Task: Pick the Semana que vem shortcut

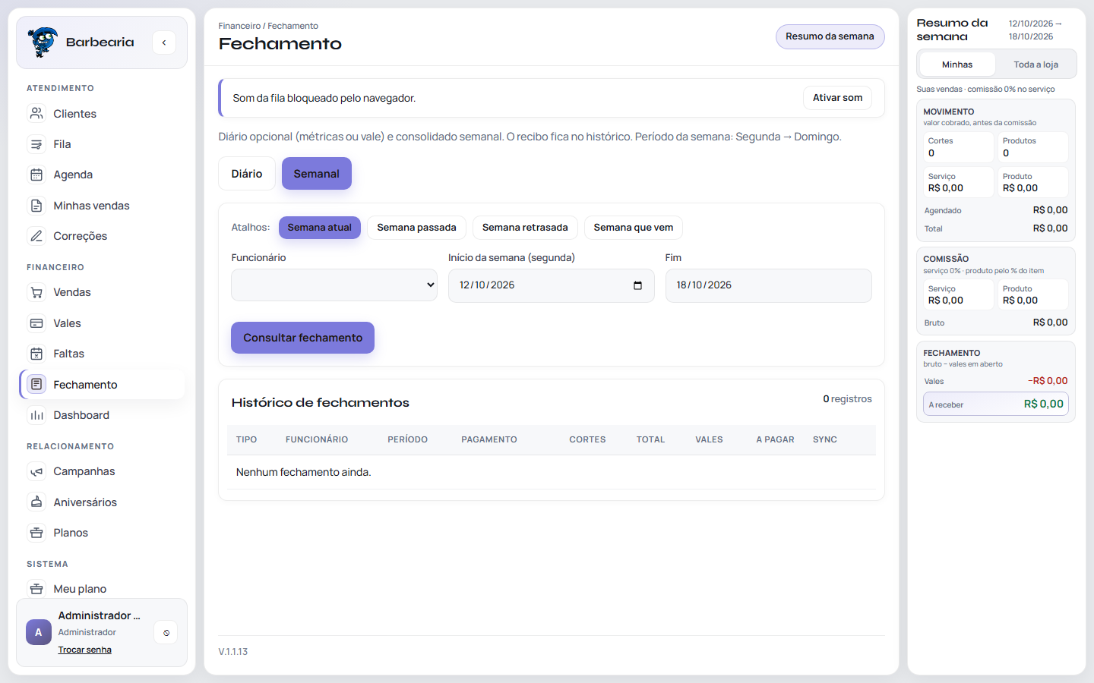Action: tap(634, 228)
